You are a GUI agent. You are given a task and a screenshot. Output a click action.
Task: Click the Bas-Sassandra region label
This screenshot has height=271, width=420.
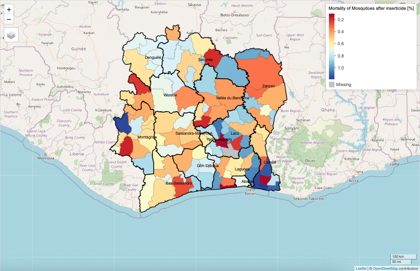coord(179,183)
